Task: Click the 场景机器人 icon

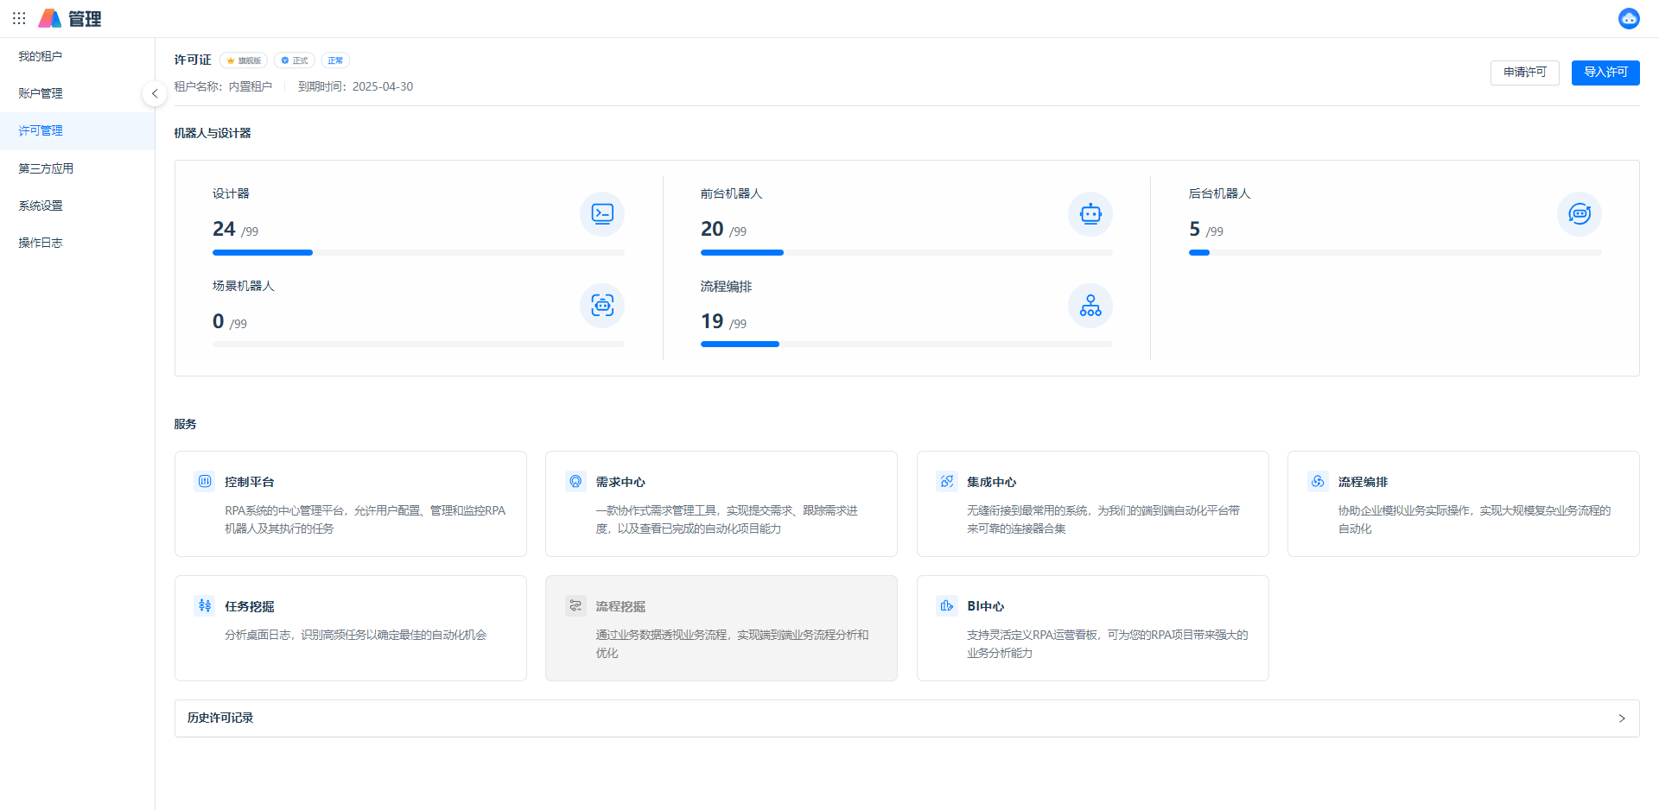Action: (602, 306)
